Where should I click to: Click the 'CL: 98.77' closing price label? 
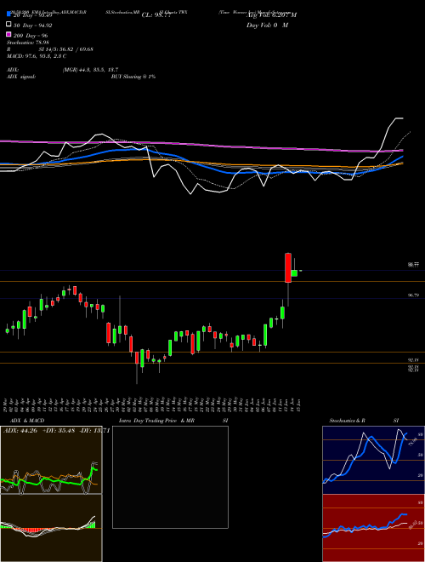tap(156, 15)
